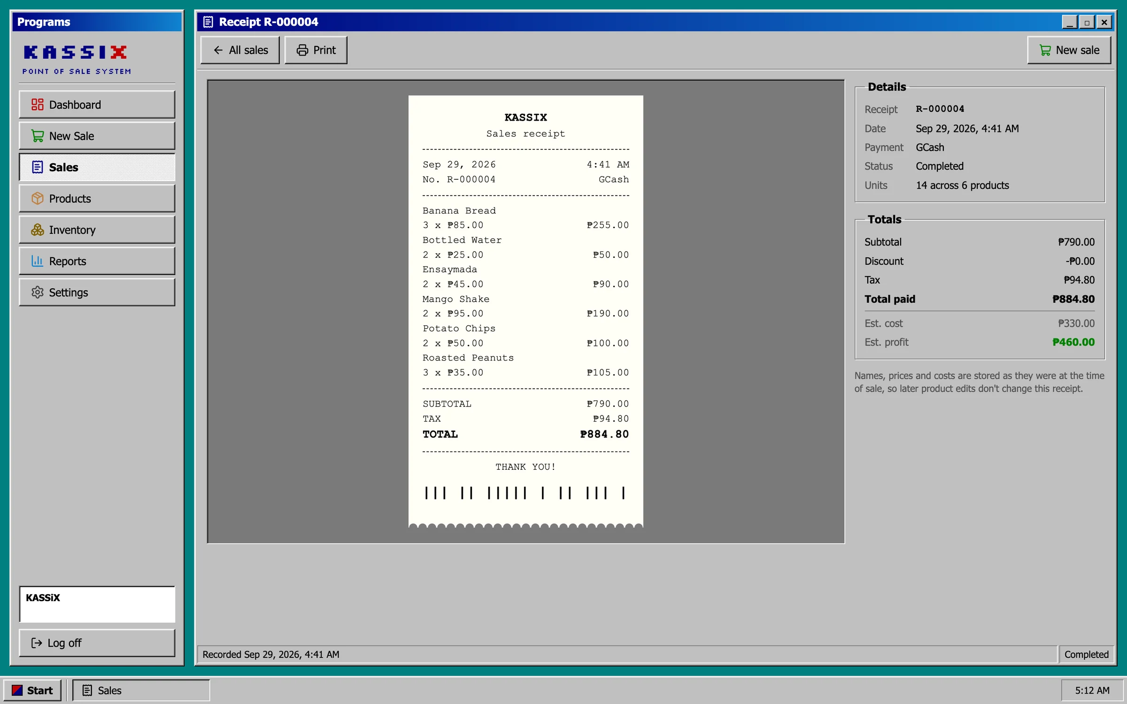Viewport: 1127px width, 704px height.
Task: Click the Reports bar chart icon
Action: point(37,261)
